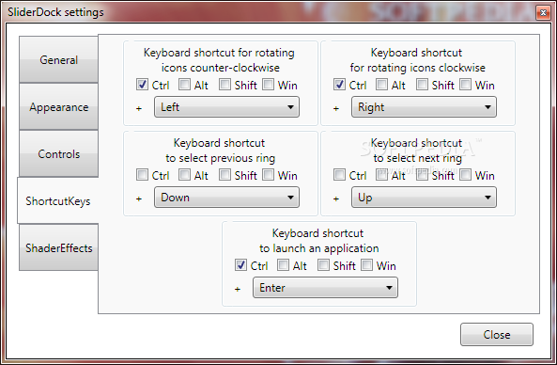
Task: Check Ctrl for select previous ring shortcut
Action: tap(142, 175)
